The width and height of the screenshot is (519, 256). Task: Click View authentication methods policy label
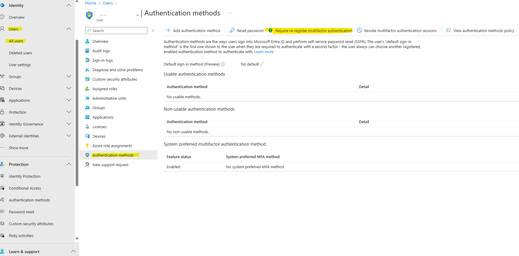point(484,31)
